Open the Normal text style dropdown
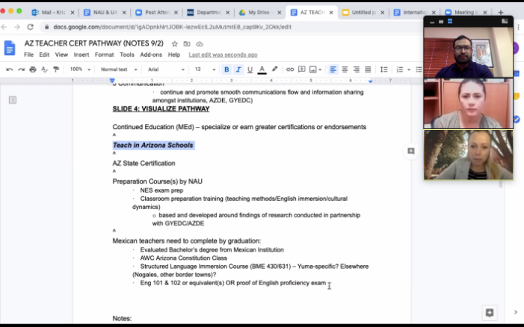 pyautogui.click(x=118, y=69)
